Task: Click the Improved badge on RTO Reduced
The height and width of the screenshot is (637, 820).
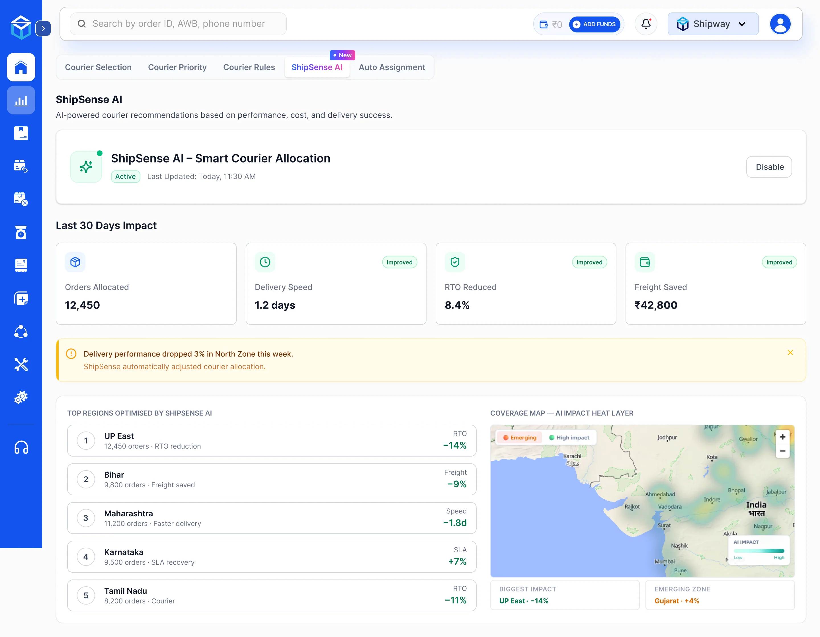Action: 589,262
